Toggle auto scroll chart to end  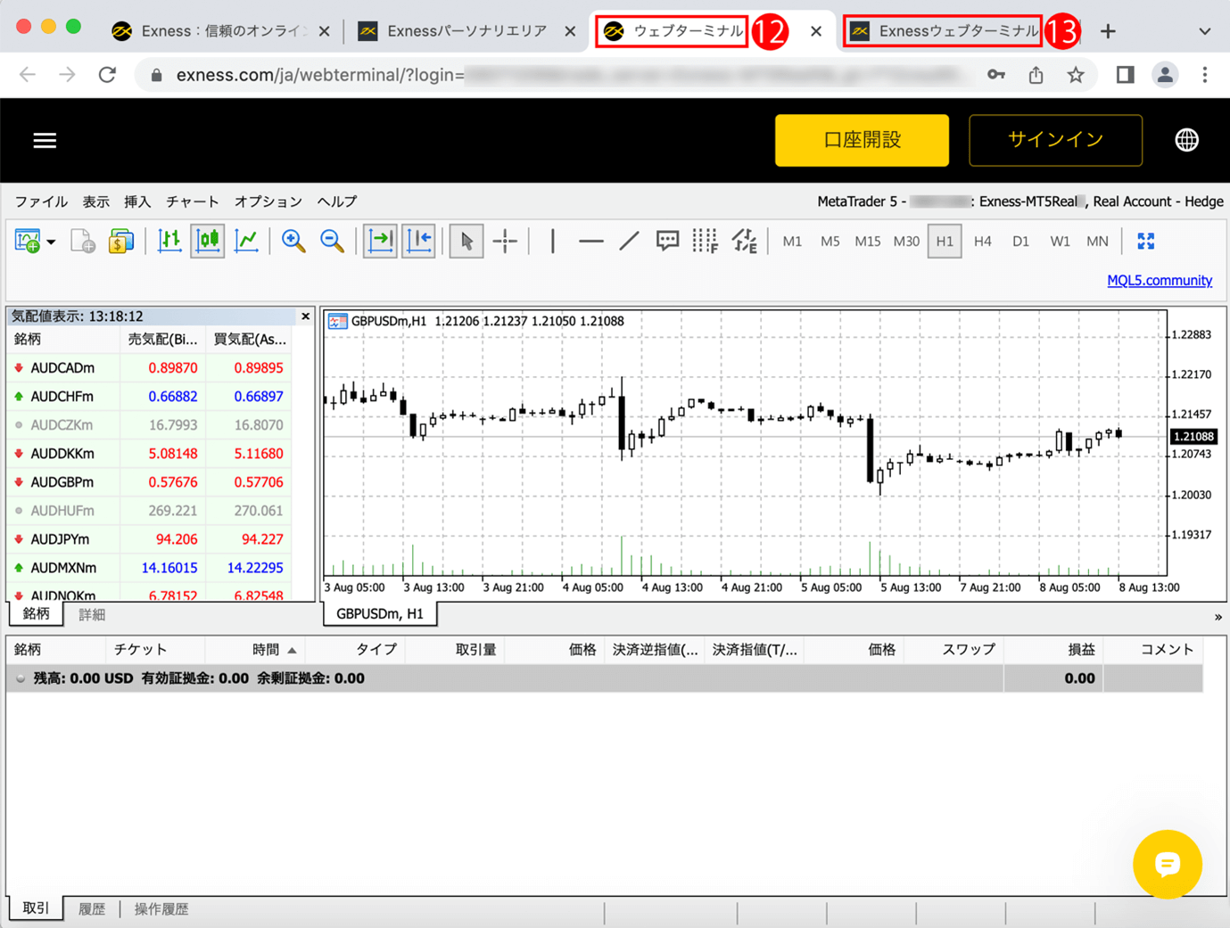coord(380,241)
